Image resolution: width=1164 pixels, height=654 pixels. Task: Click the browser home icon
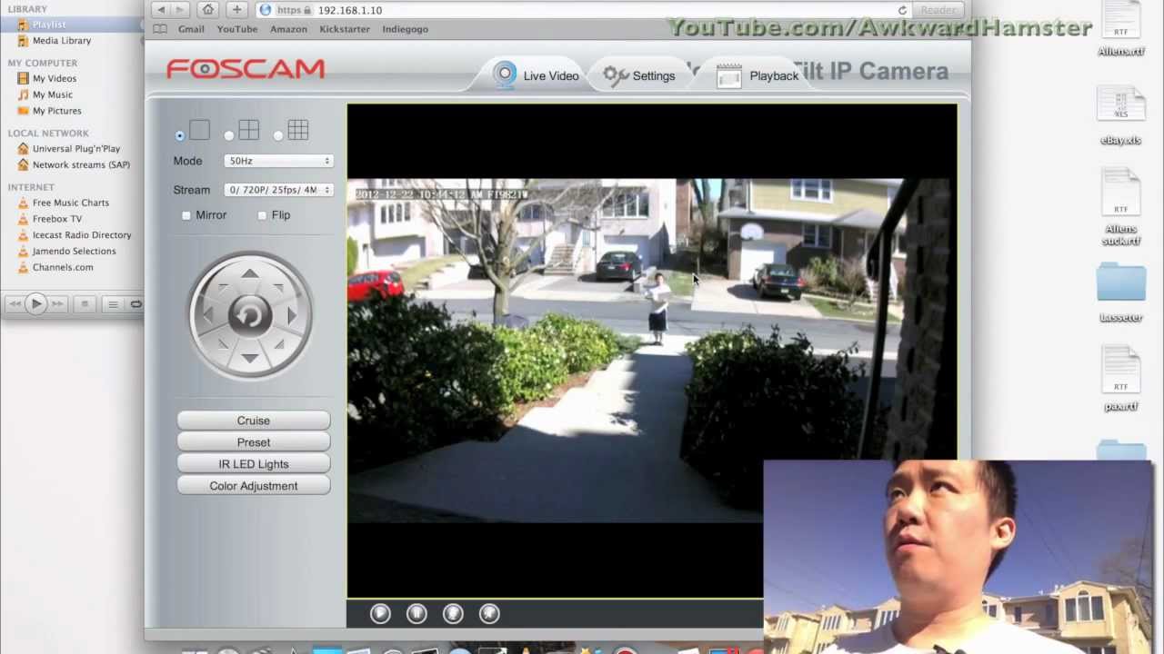tap(208, 10)
